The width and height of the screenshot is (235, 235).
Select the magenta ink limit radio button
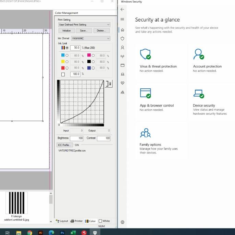tap(93, 55)
